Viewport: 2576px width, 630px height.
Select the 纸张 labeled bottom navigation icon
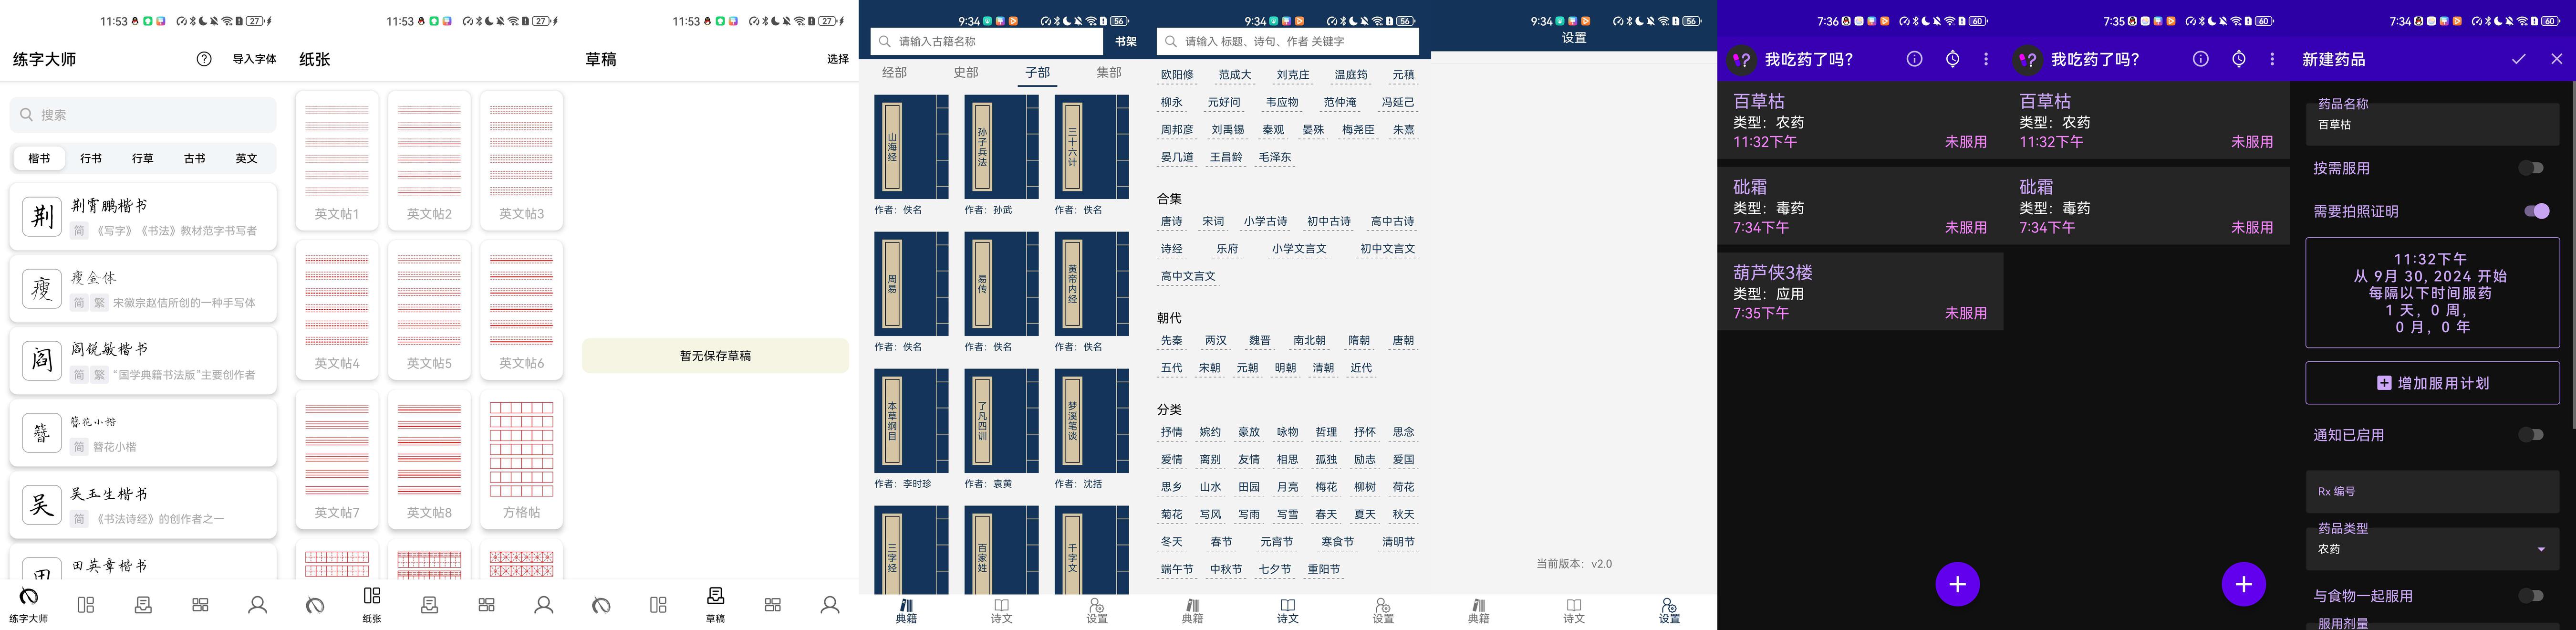(372, 605)
